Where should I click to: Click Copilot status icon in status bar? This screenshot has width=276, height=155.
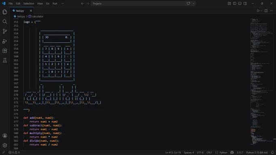point(232,152)
